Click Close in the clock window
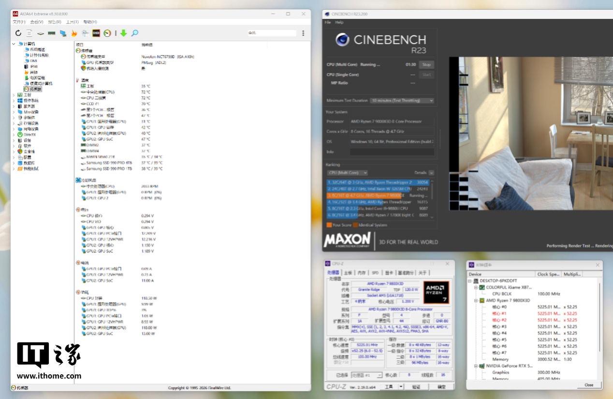Image resolution: width=613 pixels, height=399 pixels. (x=589, y=385)
